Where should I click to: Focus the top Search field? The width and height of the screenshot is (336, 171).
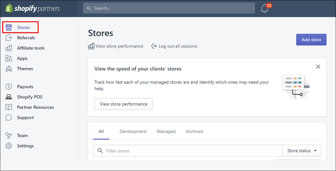(x=169, y=8)
